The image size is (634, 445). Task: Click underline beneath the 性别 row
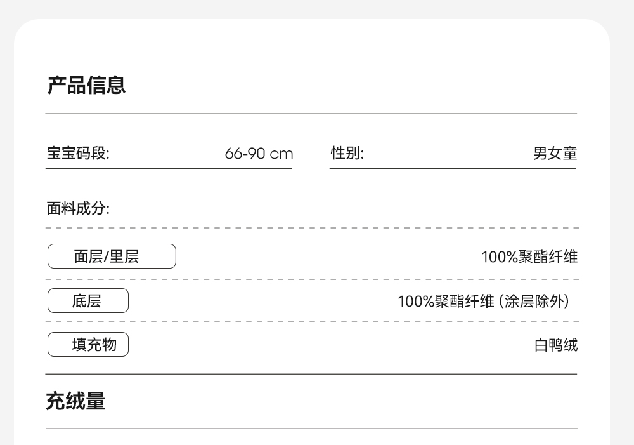click(x=453, y=169)
